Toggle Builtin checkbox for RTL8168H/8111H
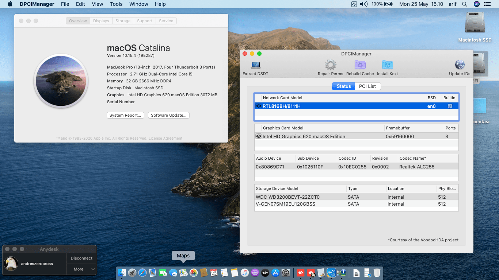This screenshot has width=499, height=280. tap(450, 106)
